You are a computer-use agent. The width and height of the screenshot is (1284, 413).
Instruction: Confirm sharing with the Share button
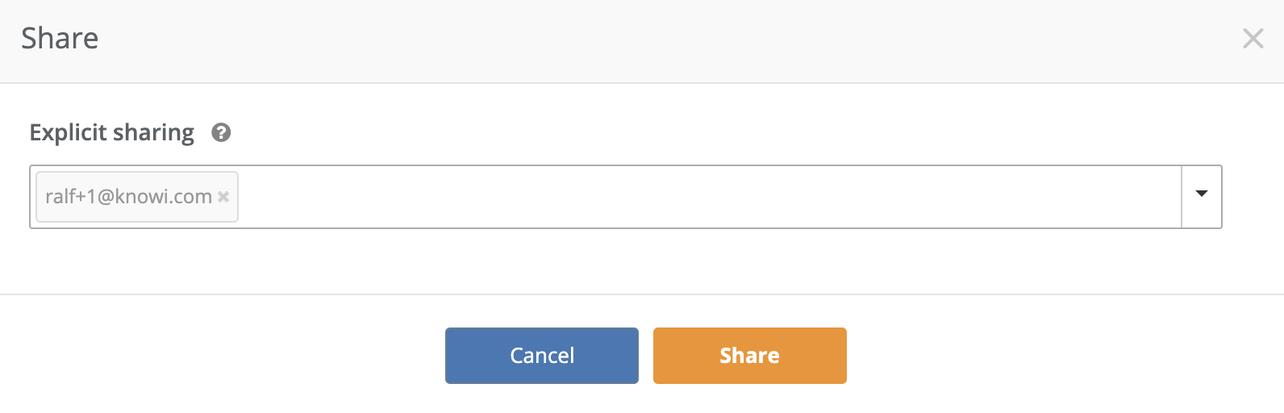[x=749, y=356]
